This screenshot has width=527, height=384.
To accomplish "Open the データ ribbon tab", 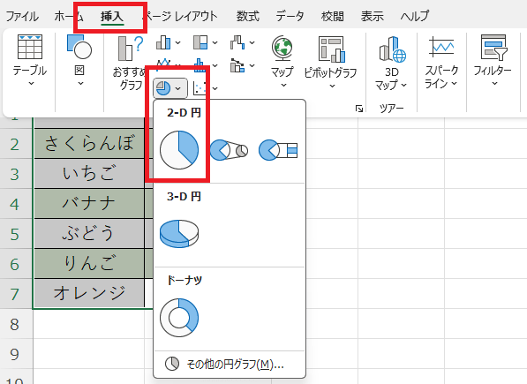I will pyautogui.click(x=290, y=16).
